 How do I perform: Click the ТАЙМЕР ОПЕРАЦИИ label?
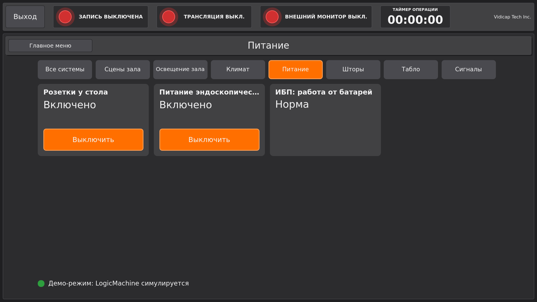pos(415,10)
